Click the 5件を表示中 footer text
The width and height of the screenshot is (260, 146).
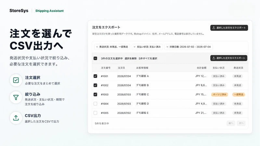pos(102,124)
